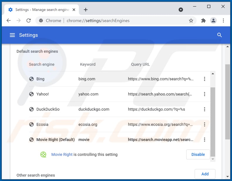Click the Keyword column header

[x=88, y=64]
